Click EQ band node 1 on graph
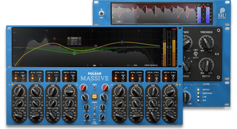Viewport: 237px width, 129px height. 54,39
